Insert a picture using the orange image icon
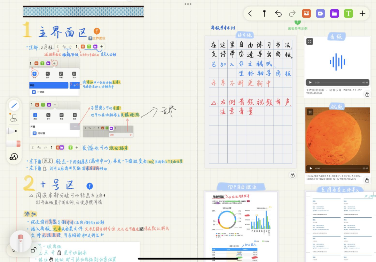Image resolution: width=376 pixels, height=262 pixels. coord(306,13)
